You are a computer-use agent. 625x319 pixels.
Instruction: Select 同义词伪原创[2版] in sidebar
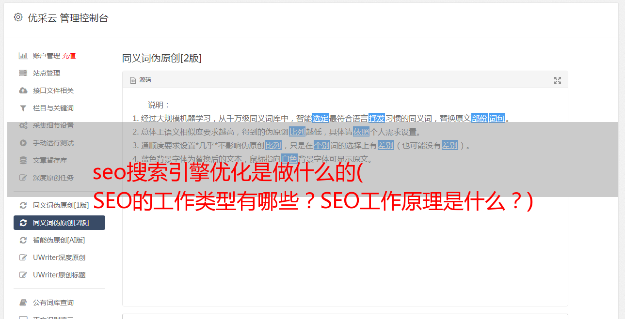pos(59,223)
